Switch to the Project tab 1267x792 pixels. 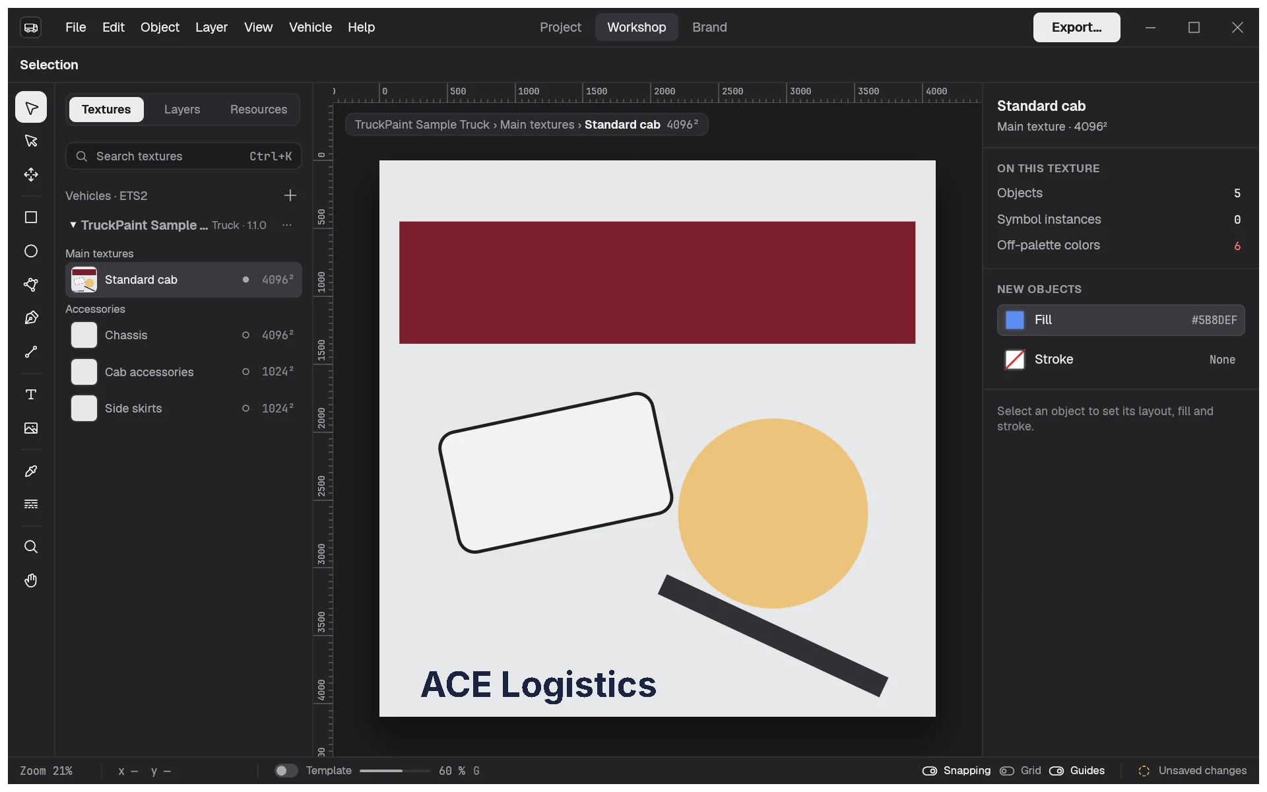(560, 28)
